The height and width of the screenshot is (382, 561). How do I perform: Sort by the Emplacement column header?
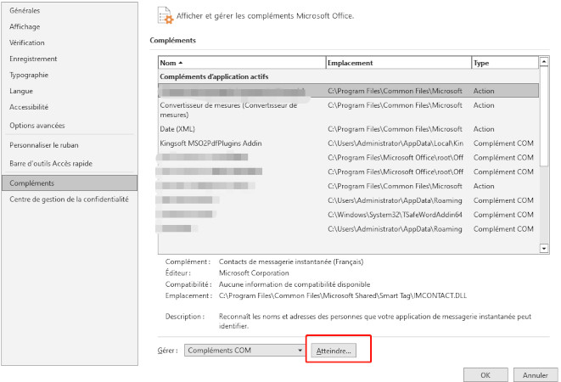[x=399, y=63]
